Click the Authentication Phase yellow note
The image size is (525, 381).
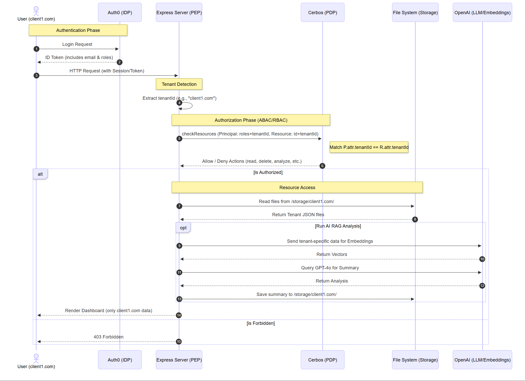coord(78,30)
